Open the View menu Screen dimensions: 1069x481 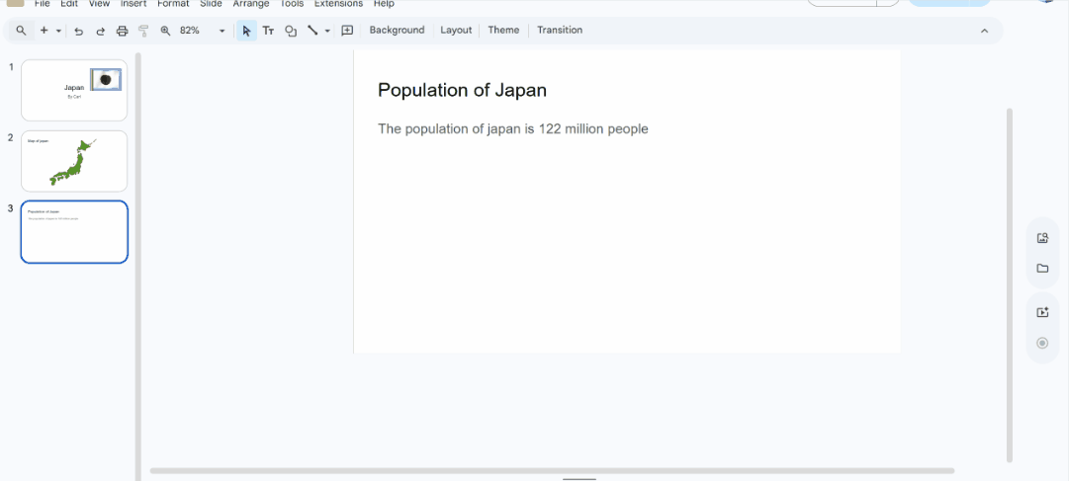100,3
